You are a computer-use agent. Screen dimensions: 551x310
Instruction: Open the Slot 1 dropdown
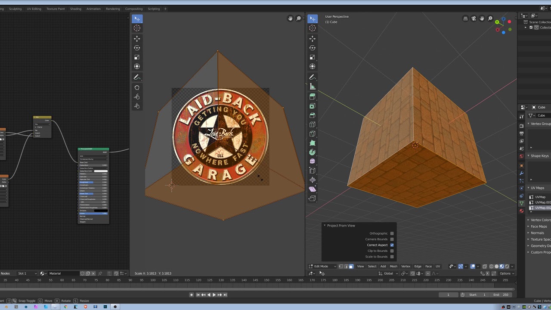click(x=27, y=273)
